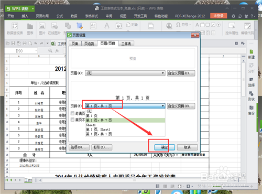This screenshot has width=262, height=194.
Task: Click 自定义页眉 custom header button
Action: (181, 73)
